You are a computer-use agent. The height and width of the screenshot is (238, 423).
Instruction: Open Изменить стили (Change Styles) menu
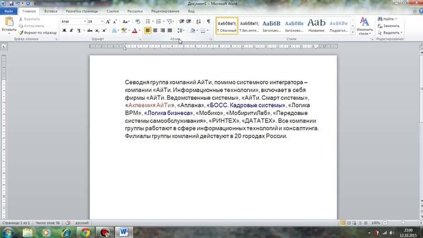364,26
